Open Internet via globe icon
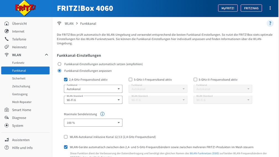Screen dimensions: 279x157 [x=7, y=32]
